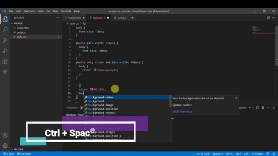Select background-color suggestion

126,97
